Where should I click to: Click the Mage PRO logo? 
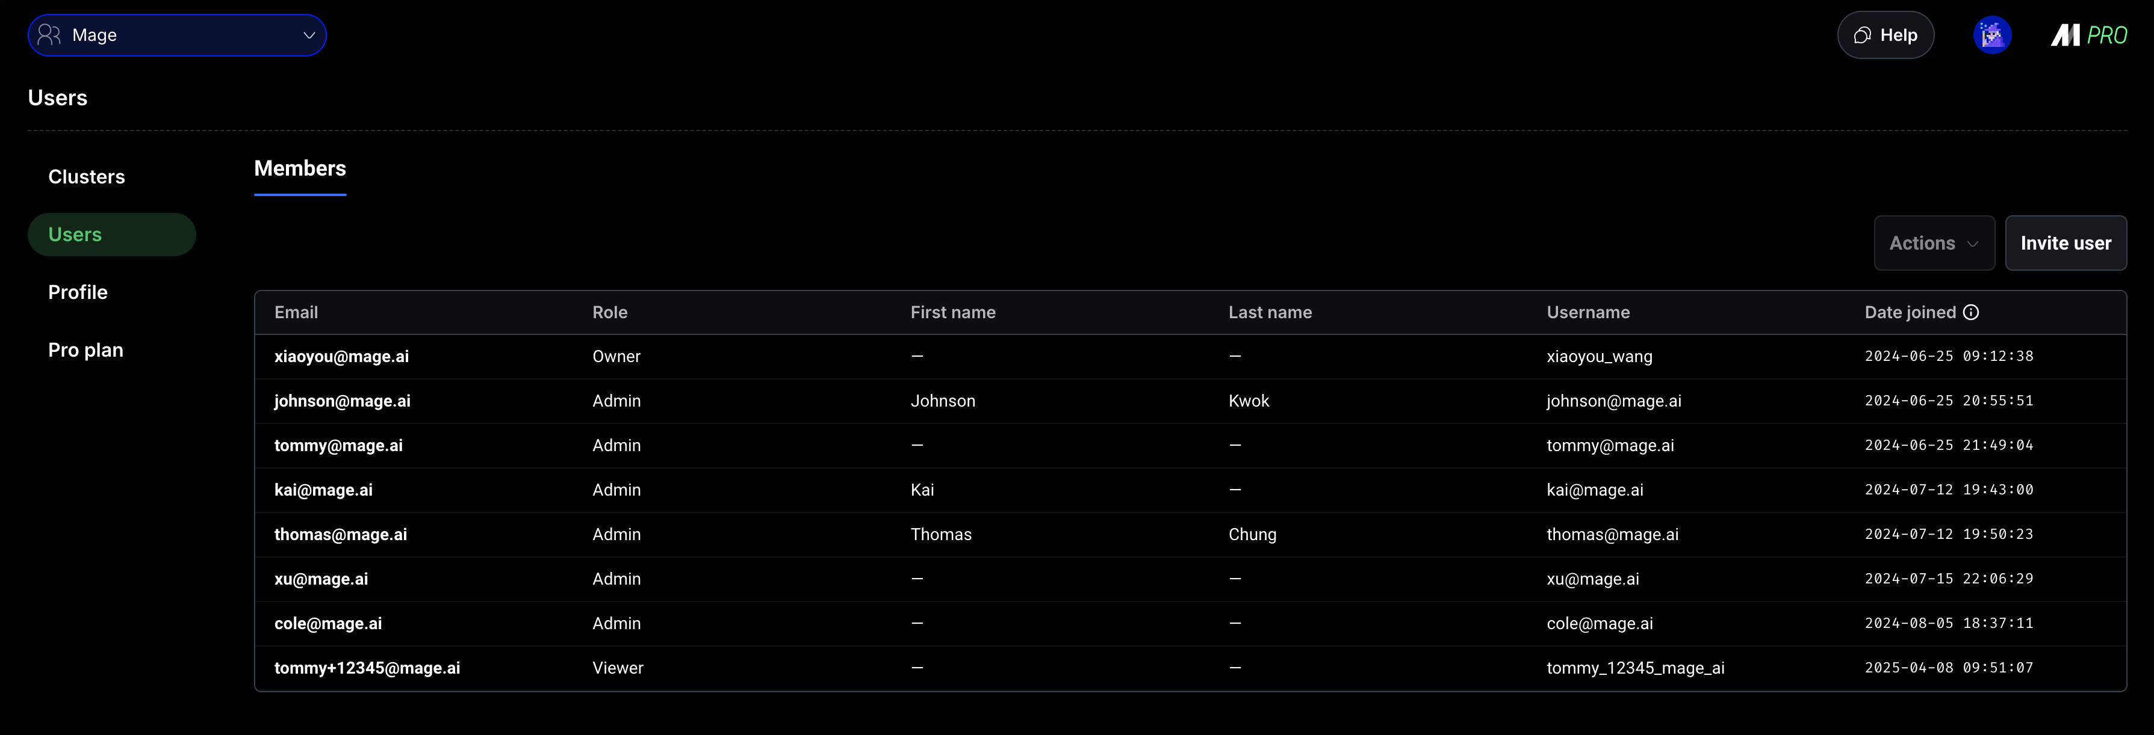click(x=2088, y=35)
